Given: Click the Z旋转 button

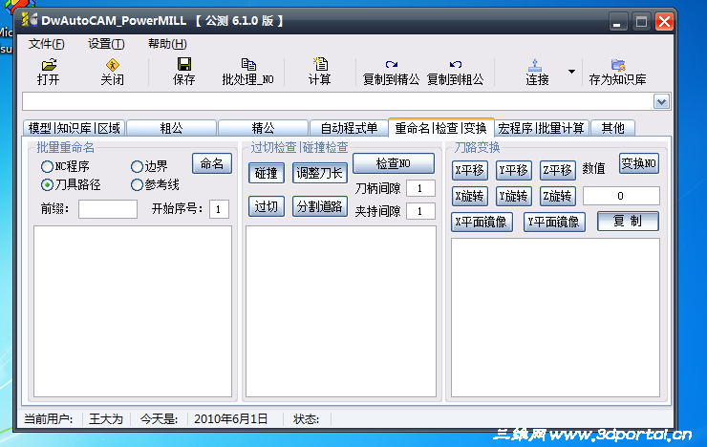Looking at the screenshot, I should click(558, 196).
